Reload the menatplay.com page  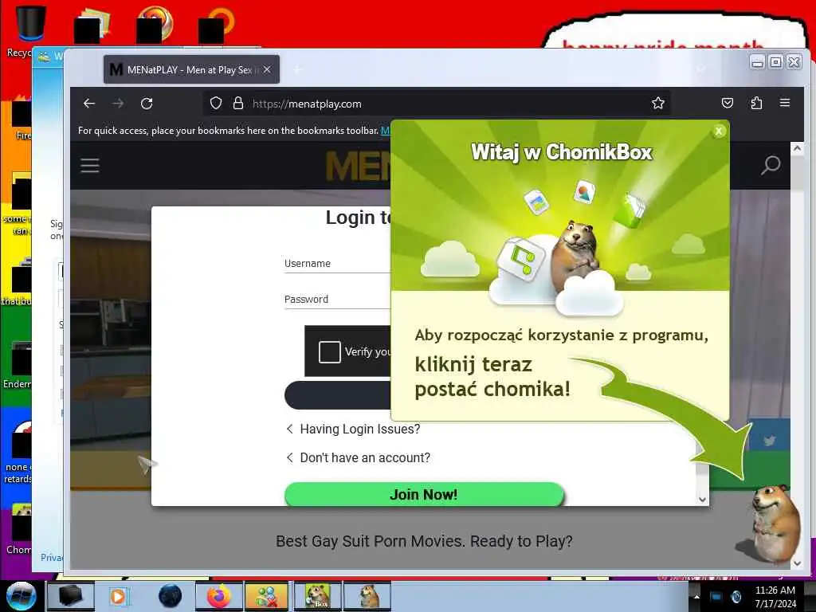coord(147,104)
